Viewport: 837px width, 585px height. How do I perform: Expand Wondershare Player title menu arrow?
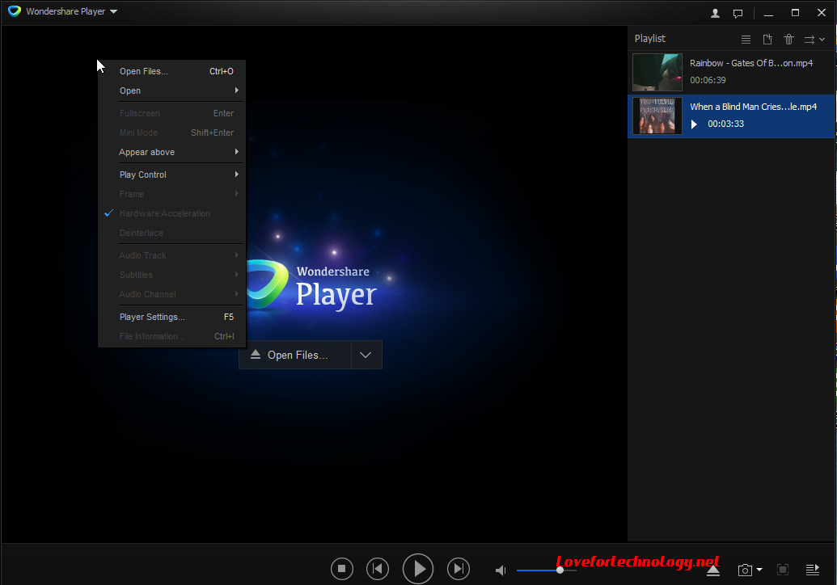(x=114, y=11)
